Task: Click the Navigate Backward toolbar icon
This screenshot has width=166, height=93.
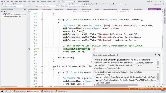Action: [x=3, y=4]
